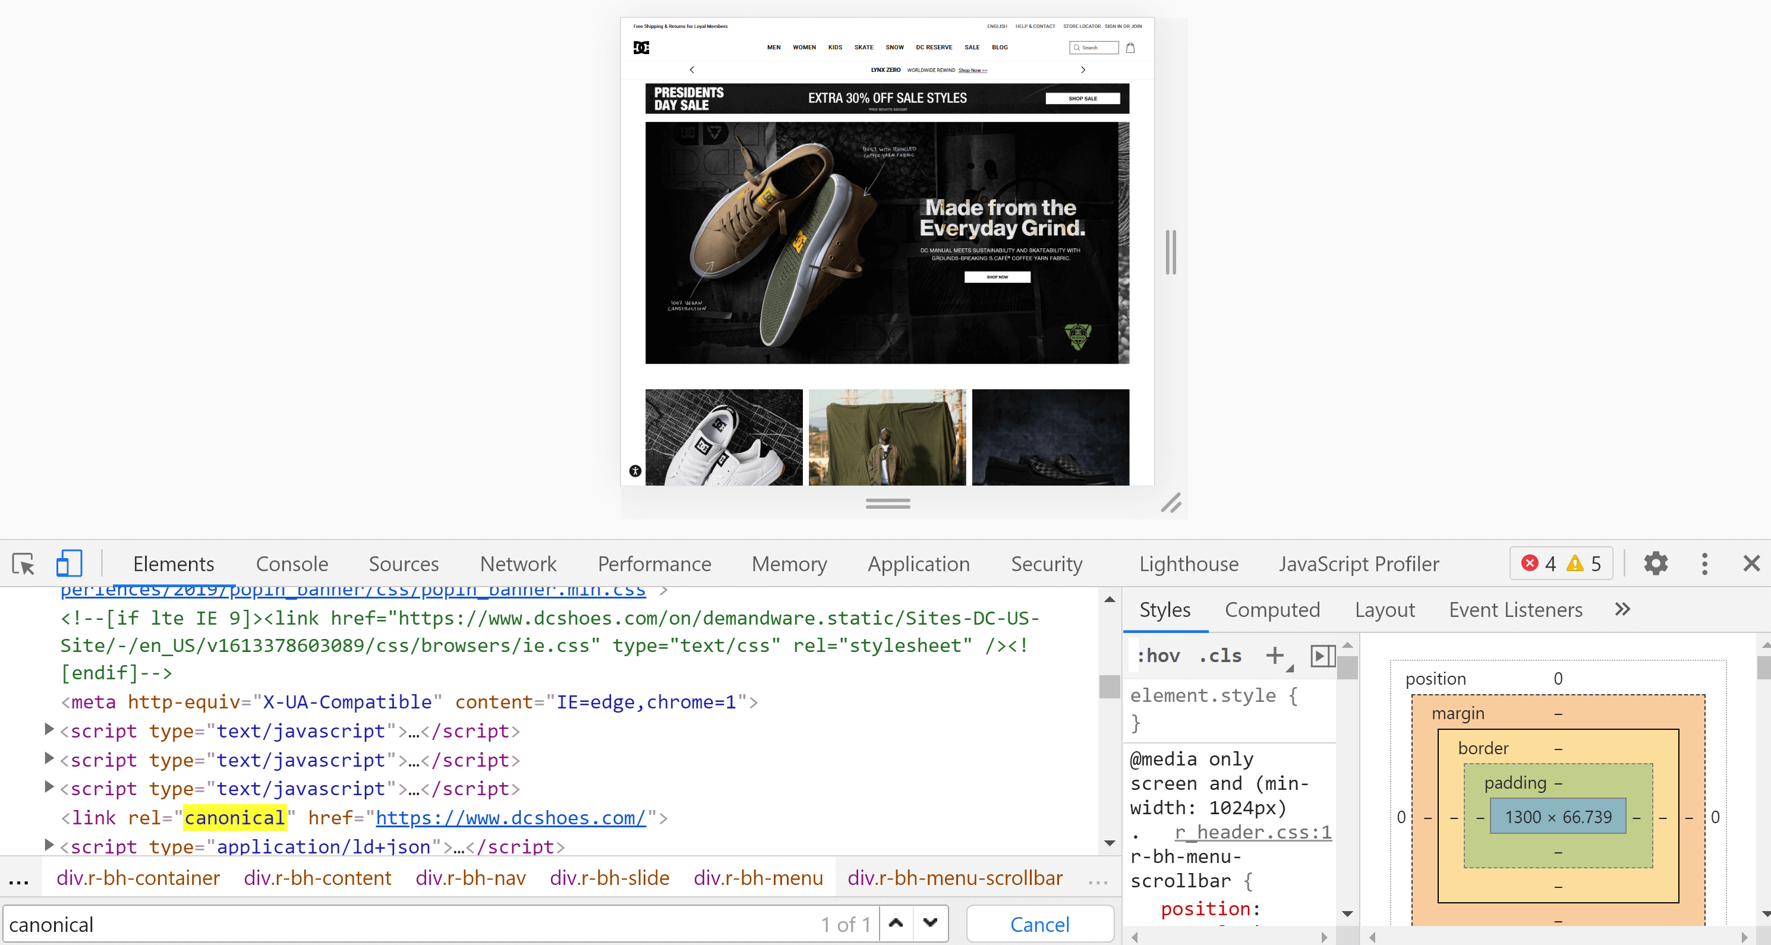
Task: Click the webpage Search box
Action: coord(1094,48)
